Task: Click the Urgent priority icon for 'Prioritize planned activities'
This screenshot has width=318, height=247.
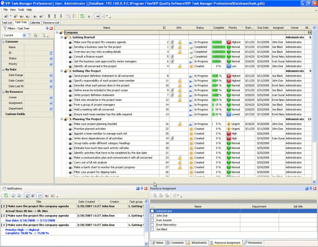Action: point(229,129)
